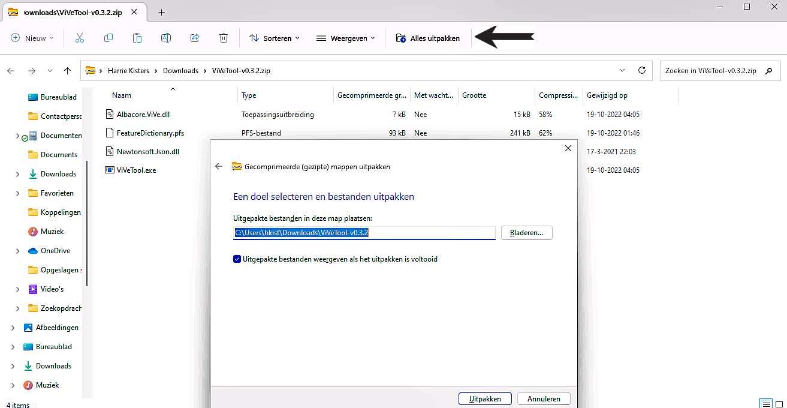
Task: Click the Delete trash can icon
Action: click(x=224, y=38)
